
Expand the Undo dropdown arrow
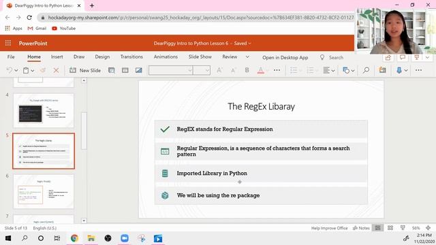(16, 71)
